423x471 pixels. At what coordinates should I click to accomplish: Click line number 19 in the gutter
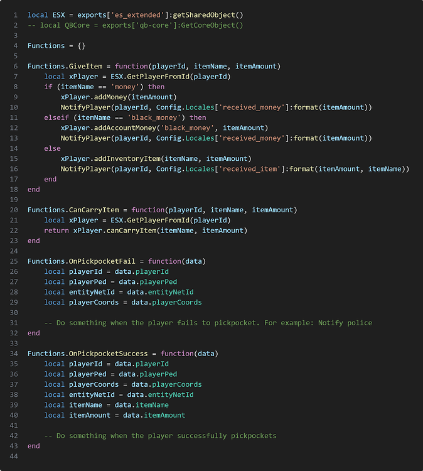[x=14, y=200]
